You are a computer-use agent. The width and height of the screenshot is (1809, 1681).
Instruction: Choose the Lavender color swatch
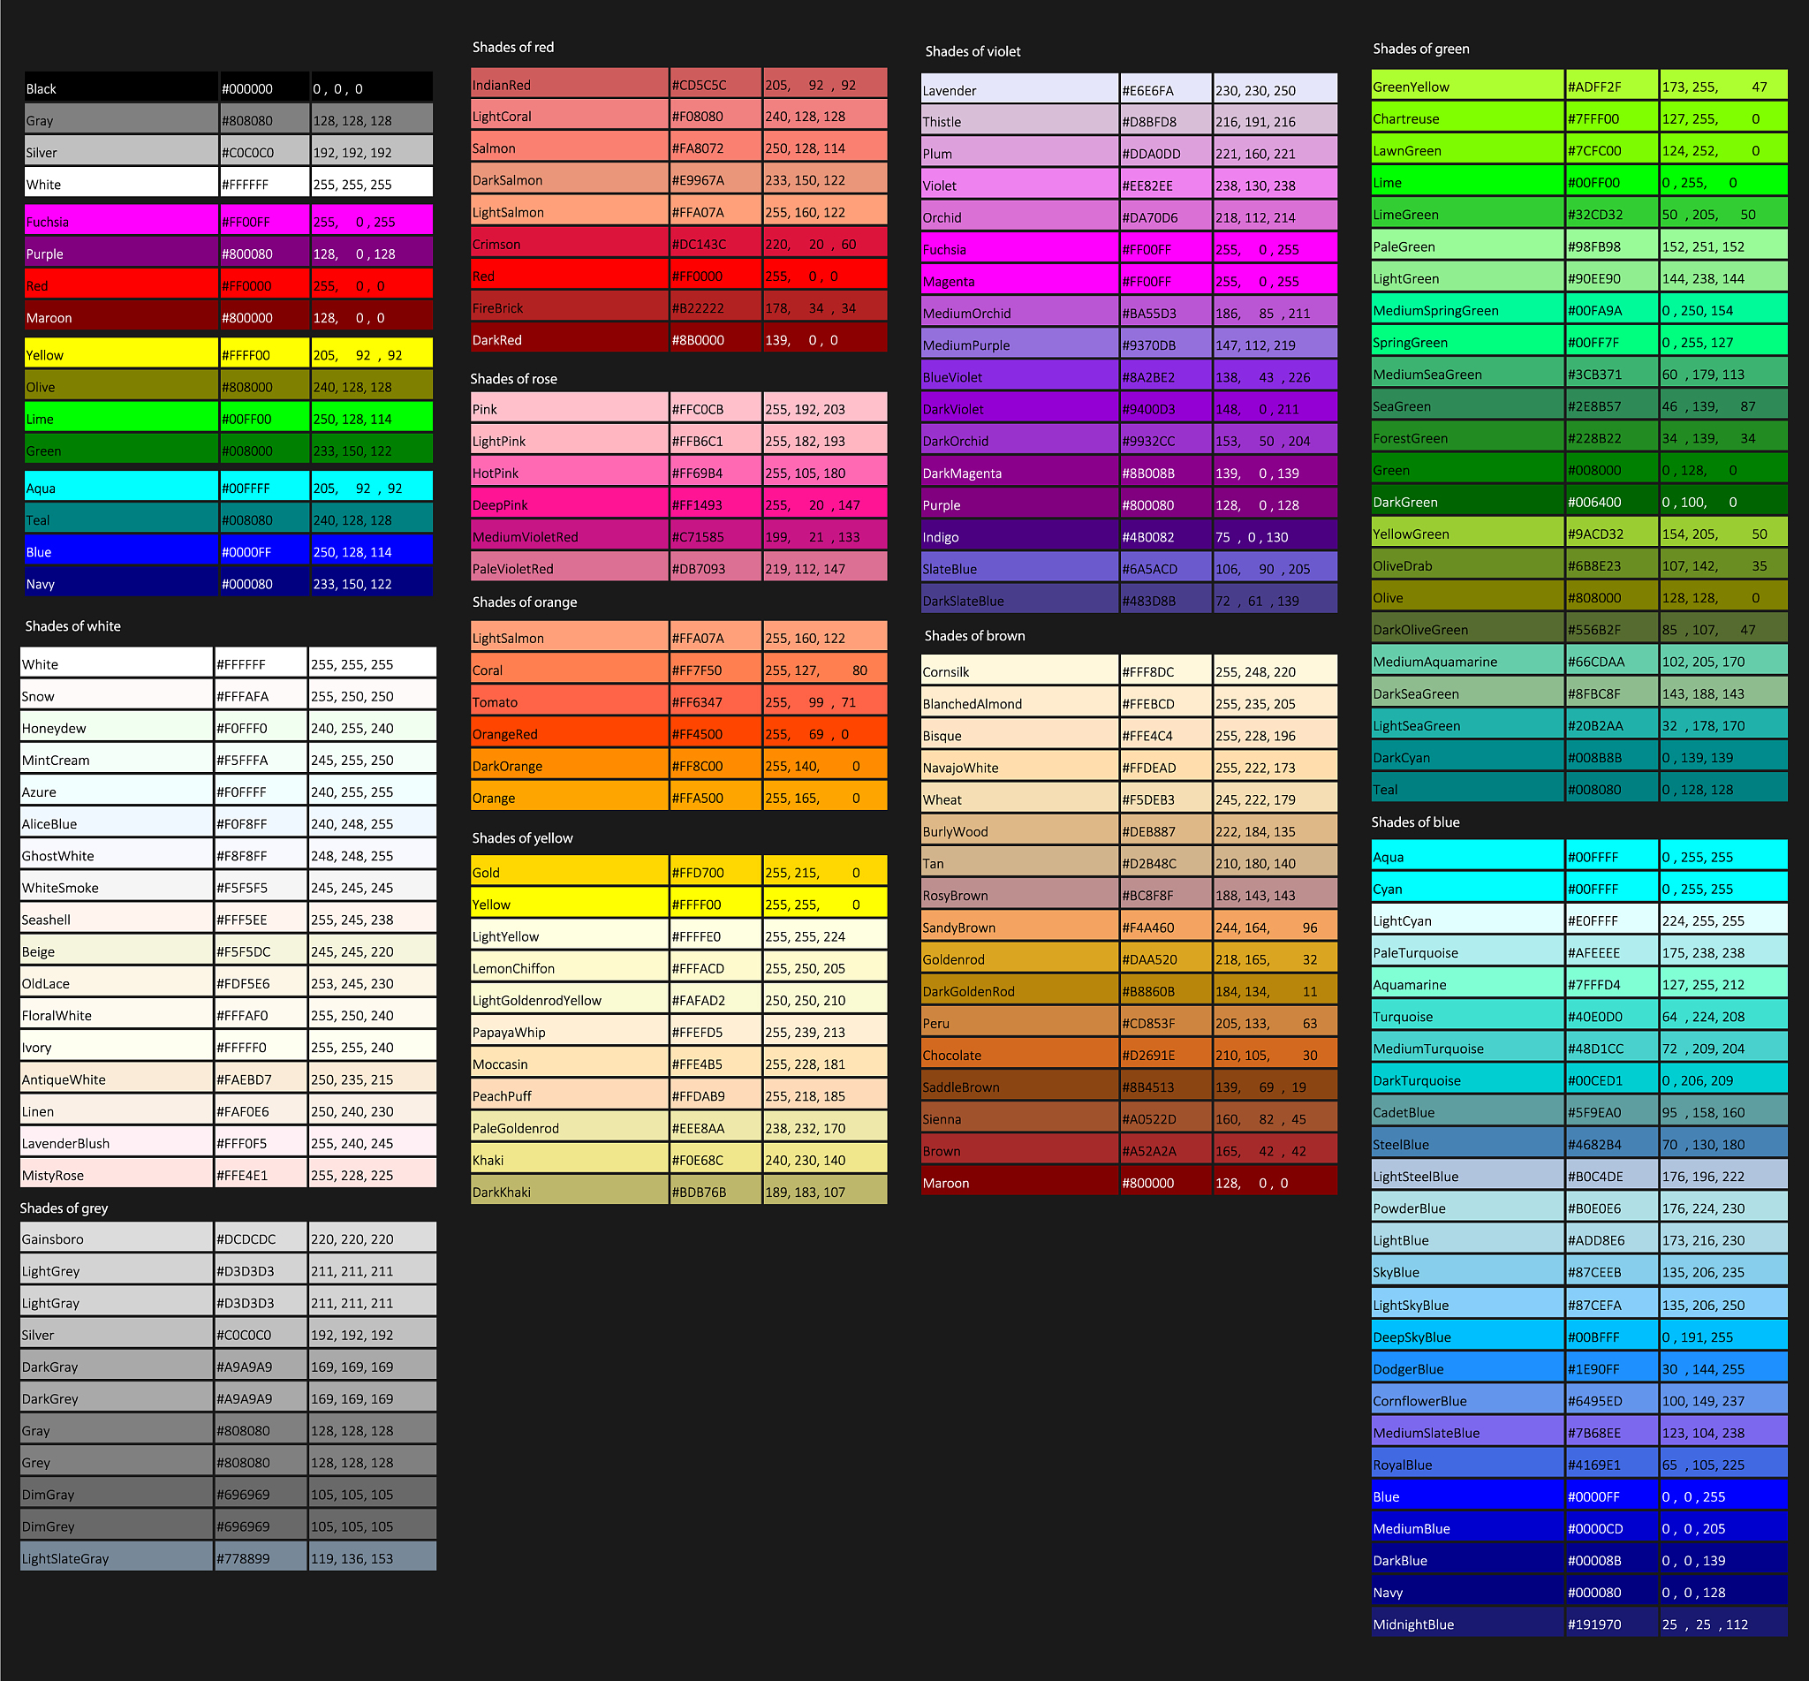click(x=1018, y=90)
